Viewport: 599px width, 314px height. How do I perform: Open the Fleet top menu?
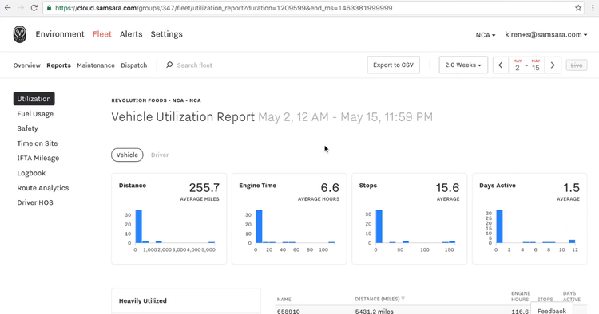point(102,34)
